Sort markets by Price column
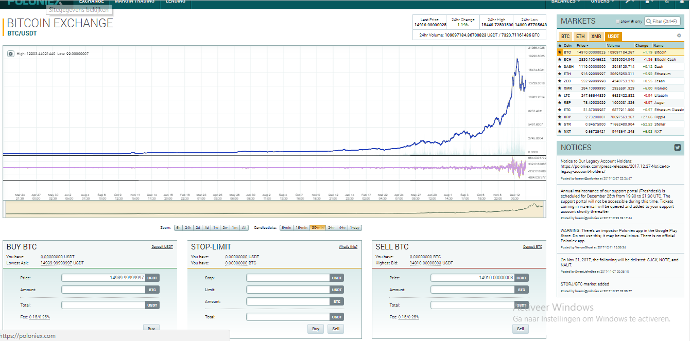Viewport: 690px width, 341px height. pos(583,45)
